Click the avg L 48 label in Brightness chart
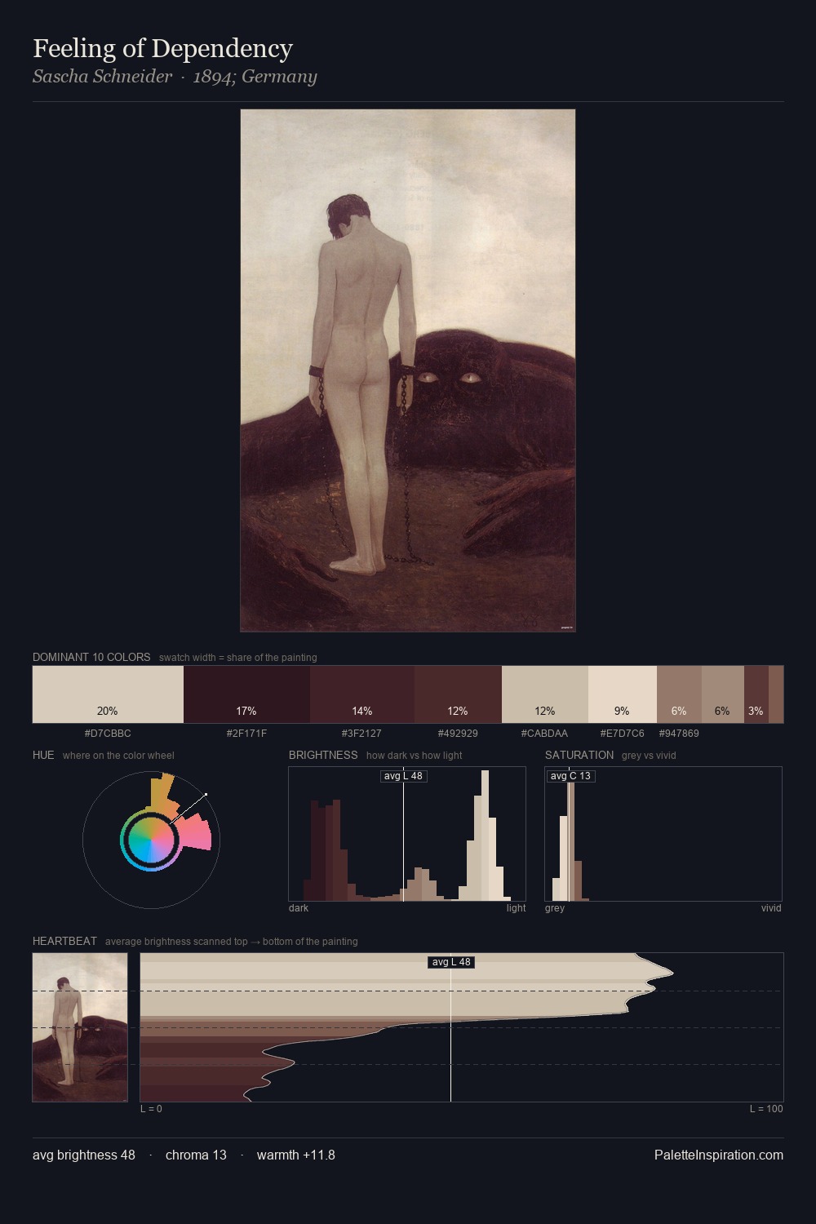This screenshot has height=1224, width=816. (404, 776)
